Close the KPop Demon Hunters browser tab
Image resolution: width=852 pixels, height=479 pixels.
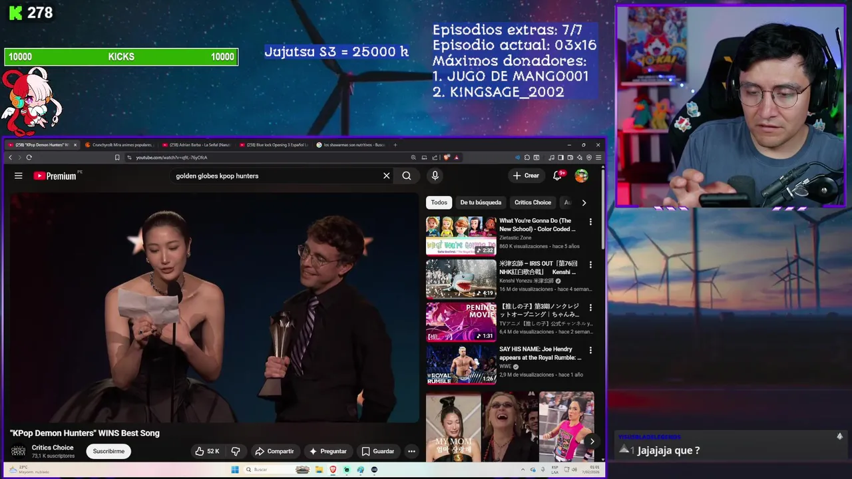75,144
